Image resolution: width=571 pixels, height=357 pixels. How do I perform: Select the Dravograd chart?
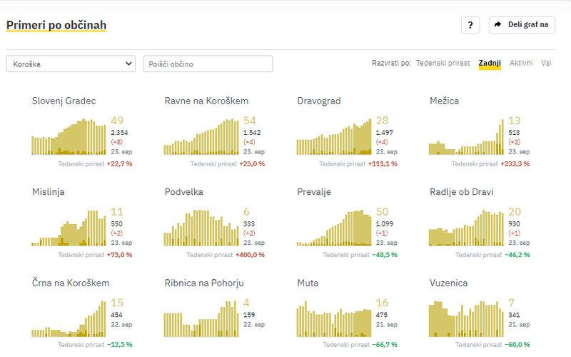[x=334, y=136]
